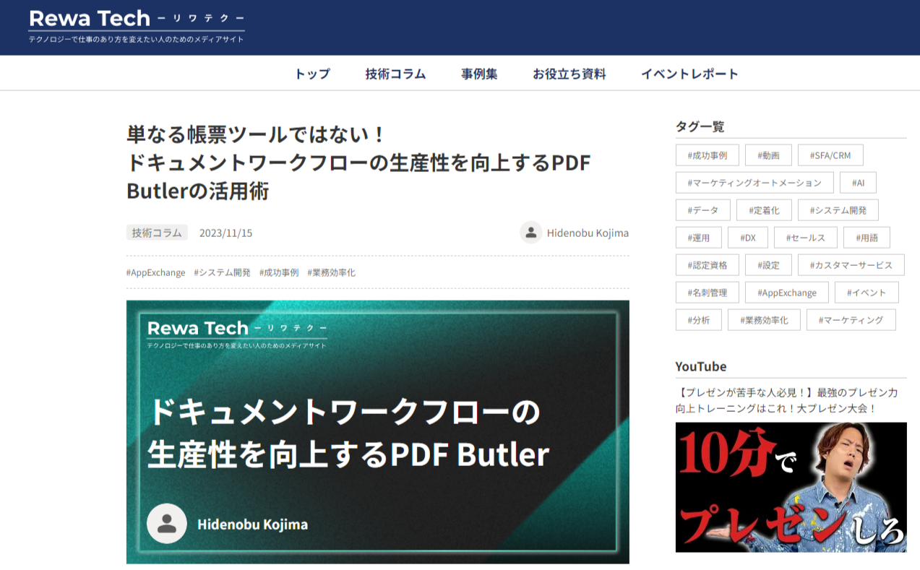This screenshot has height=570, width=920.
Task: Select the #分析 tag button
Action: 699,320
